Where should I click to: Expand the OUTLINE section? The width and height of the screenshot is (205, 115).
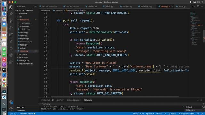tap(21, 107)
